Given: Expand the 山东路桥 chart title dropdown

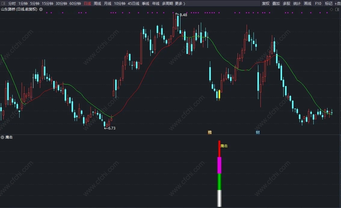Looking at the screenshot, I should (x=41, y=9).
